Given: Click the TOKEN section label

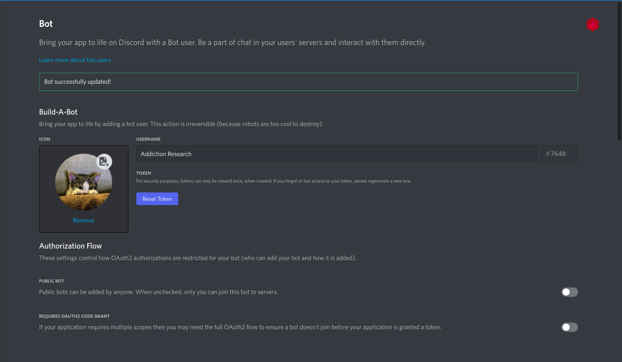Looking at the screenshot, I should tap(143, 173).
